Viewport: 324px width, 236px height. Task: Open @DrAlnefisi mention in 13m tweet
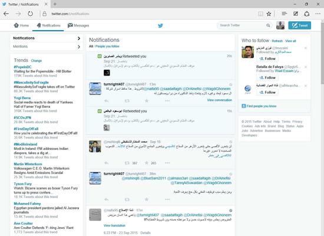point(192,89)
